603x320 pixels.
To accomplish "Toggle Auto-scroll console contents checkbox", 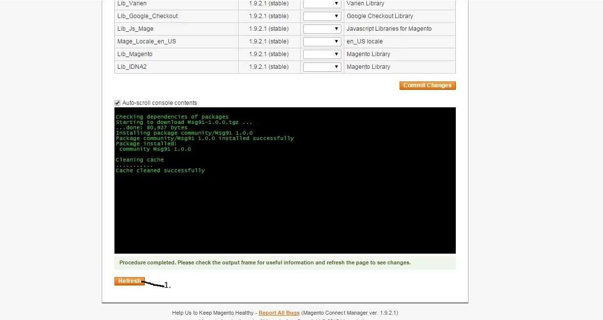I will 117,103.
